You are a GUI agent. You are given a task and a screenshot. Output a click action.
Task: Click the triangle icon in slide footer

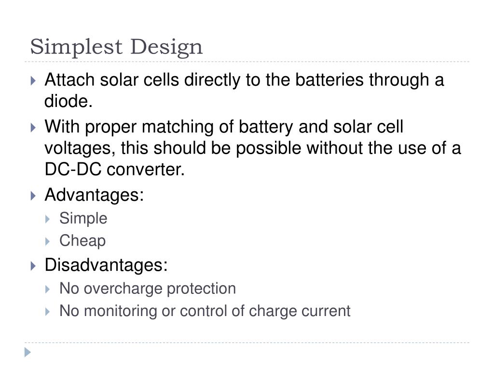(27, 352)
